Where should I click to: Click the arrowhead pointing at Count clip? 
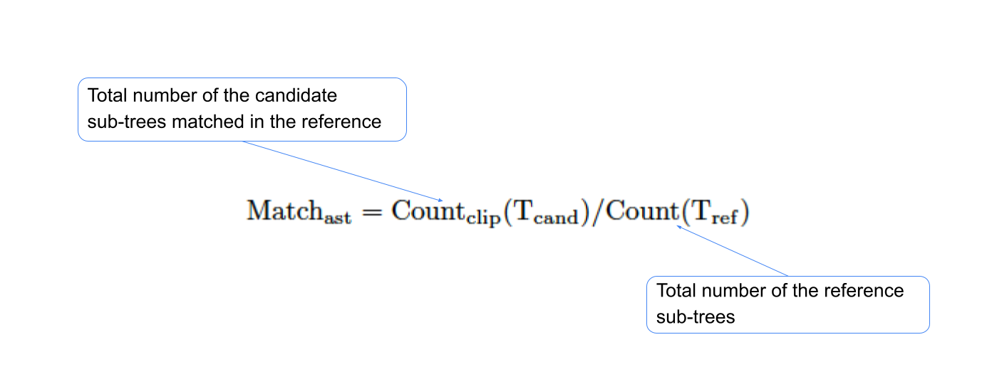point(441,200)
